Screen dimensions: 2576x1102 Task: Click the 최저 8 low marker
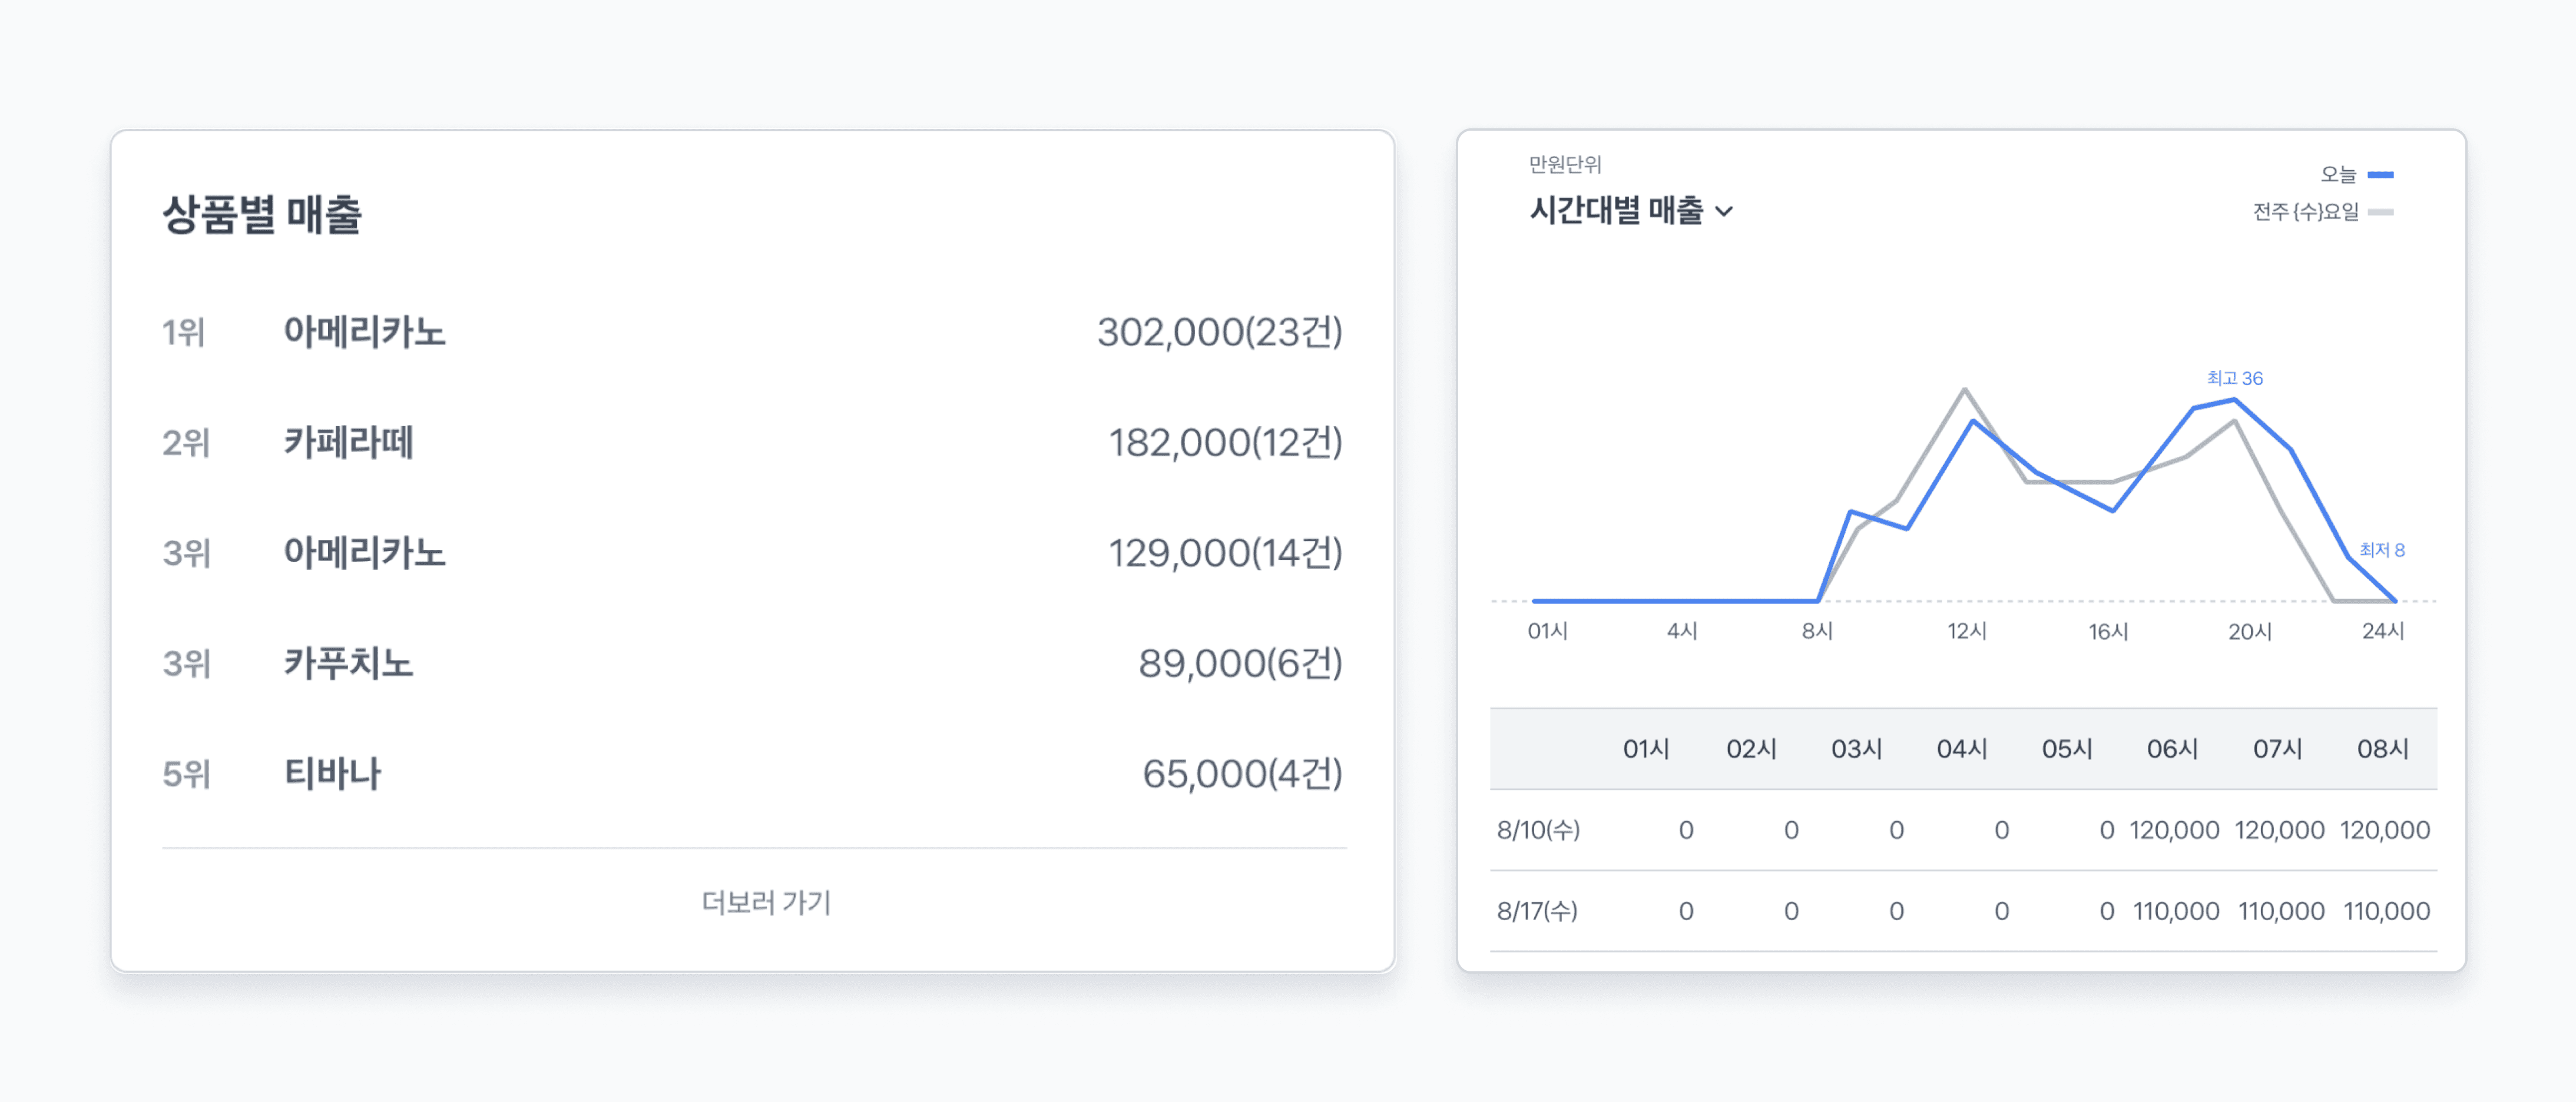2381,550
